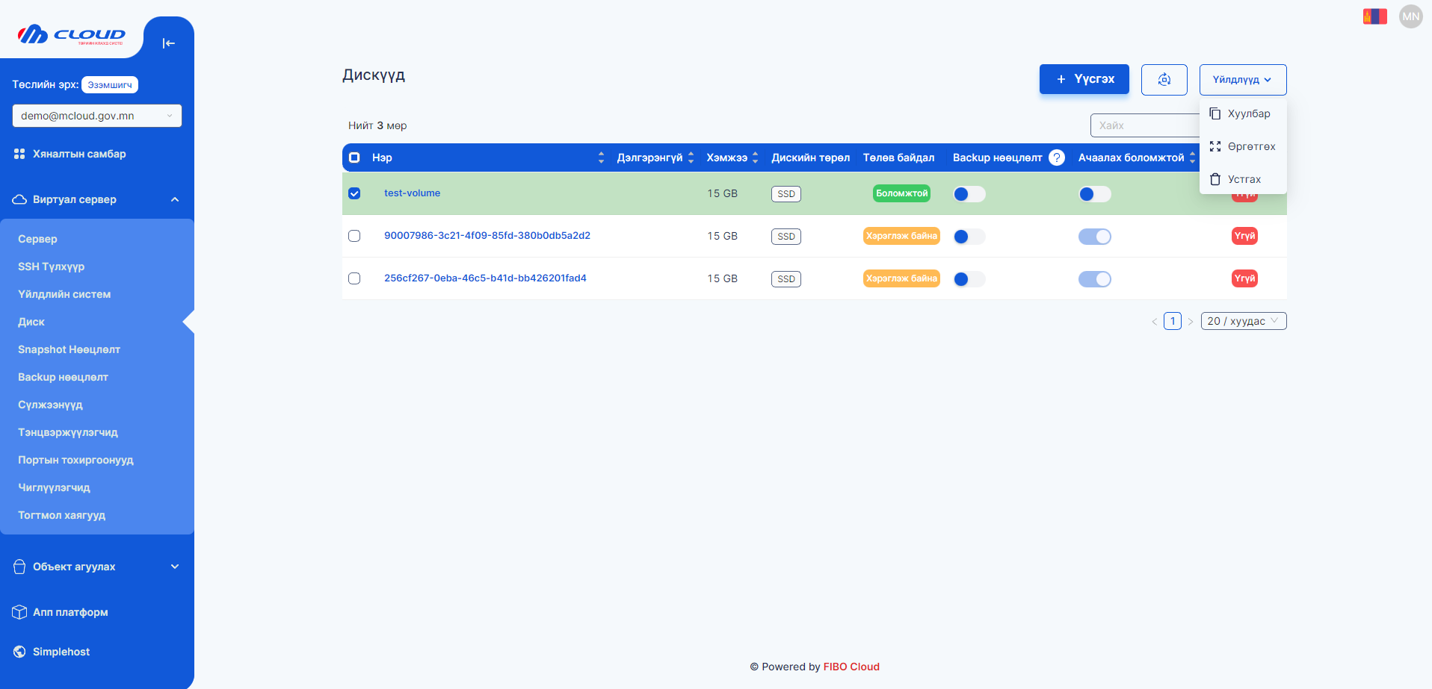Click the Үүсгэх create button

[1084, 79]
